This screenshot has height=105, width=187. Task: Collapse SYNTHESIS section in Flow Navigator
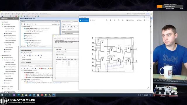tap(1, 22)
